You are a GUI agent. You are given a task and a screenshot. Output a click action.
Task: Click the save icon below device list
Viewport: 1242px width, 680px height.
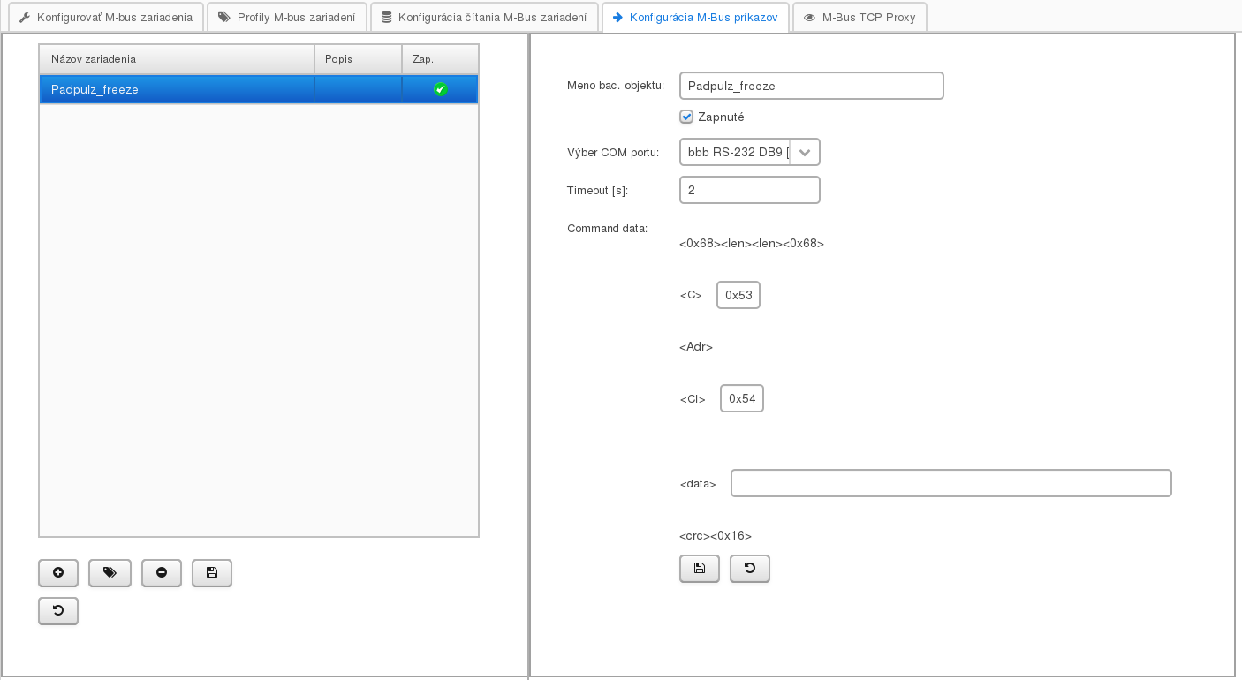pos(212,573)
